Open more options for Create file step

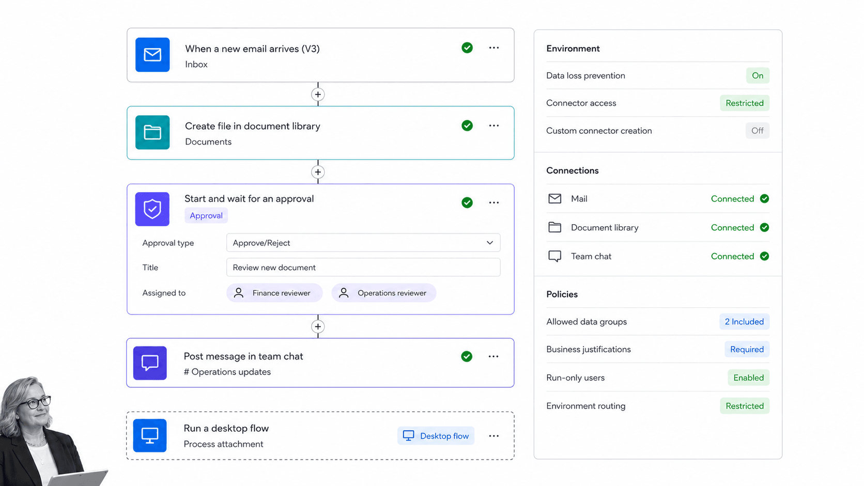(x=494, y=126)
